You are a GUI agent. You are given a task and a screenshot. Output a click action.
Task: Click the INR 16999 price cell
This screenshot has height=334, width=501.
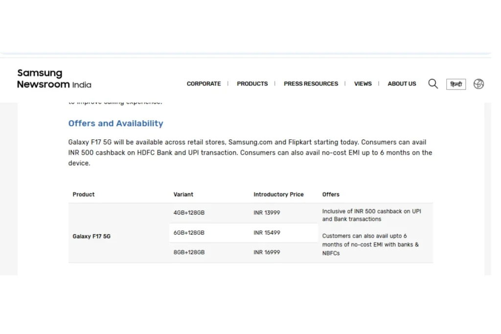pyautogui.click(x=267, y=252)
